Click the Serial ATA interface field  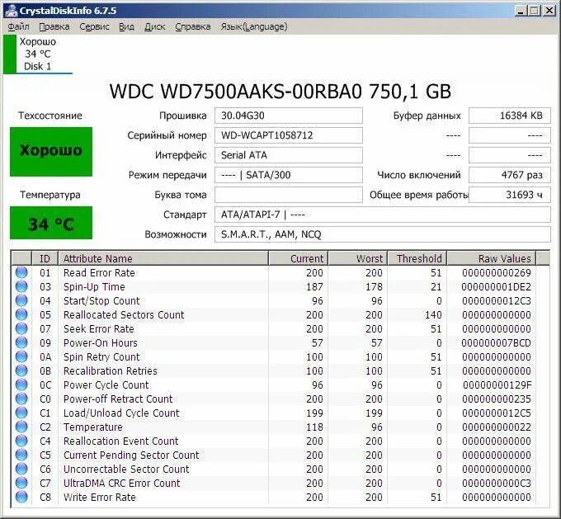pyautogui.click(x=289, y=155)
